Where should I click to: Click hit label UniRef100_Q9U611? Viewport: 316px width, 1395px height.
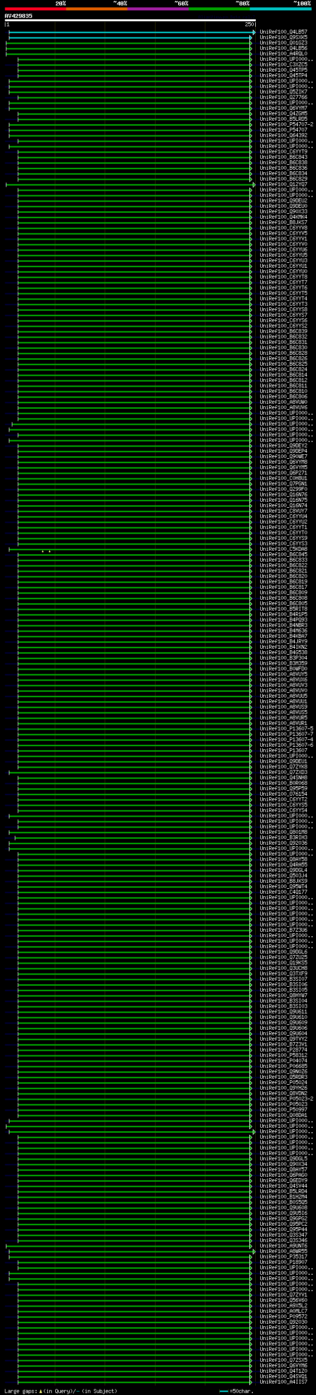[283, 1011]
